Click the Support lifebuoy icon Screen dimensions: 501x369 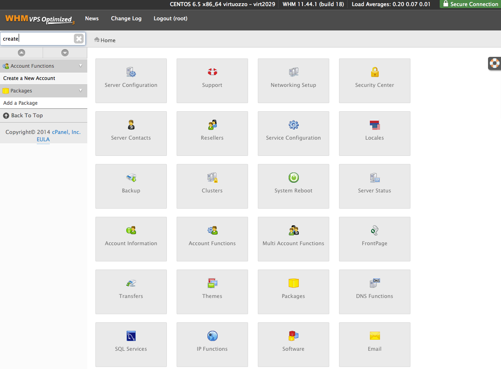tap(212, 73)
